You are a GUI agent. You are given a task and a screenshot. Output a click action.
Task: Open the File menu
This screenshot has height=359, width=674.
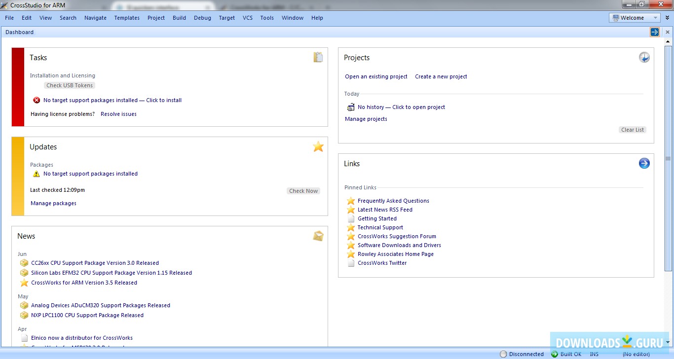point(9,18)
